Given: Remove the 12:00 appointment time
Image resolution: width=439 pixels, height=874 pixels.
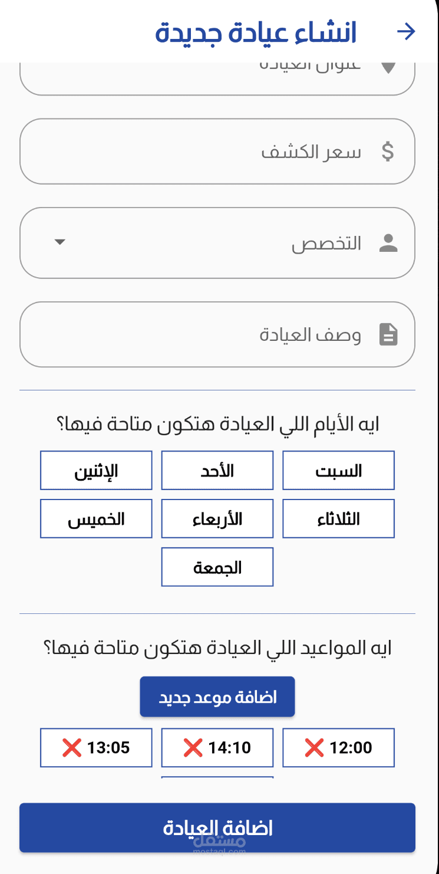Looking at the screenshot, I should click(x=314, y=748).
